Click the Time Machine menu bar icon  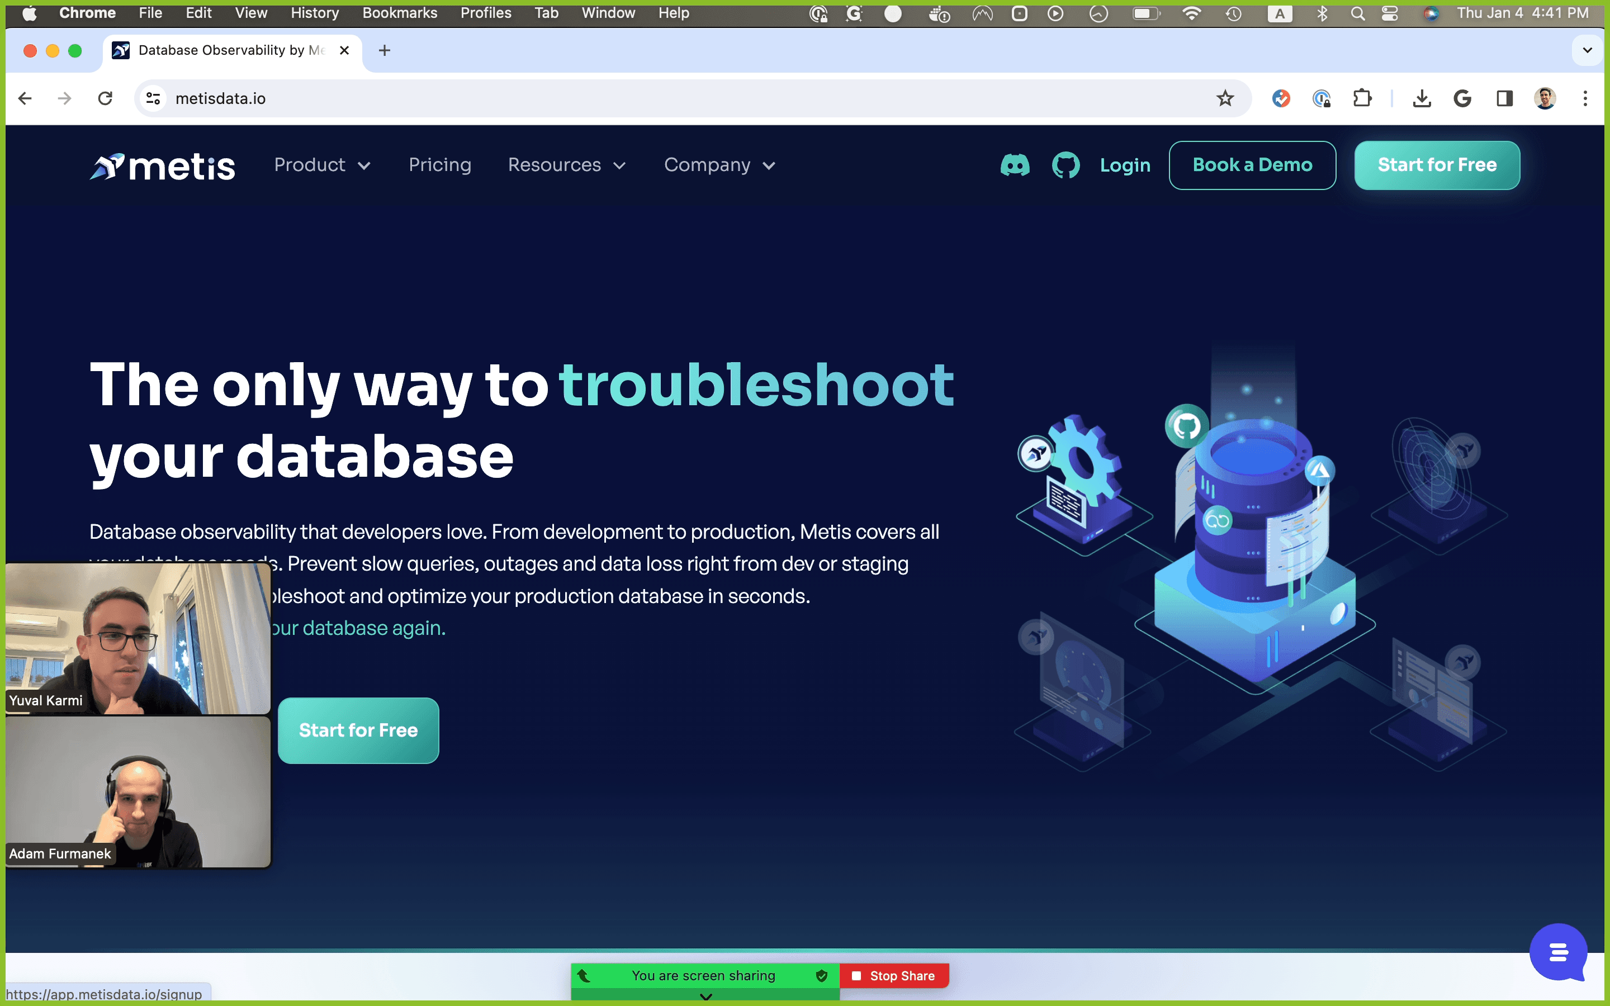pyautogui.click(x=1233, y=13)
